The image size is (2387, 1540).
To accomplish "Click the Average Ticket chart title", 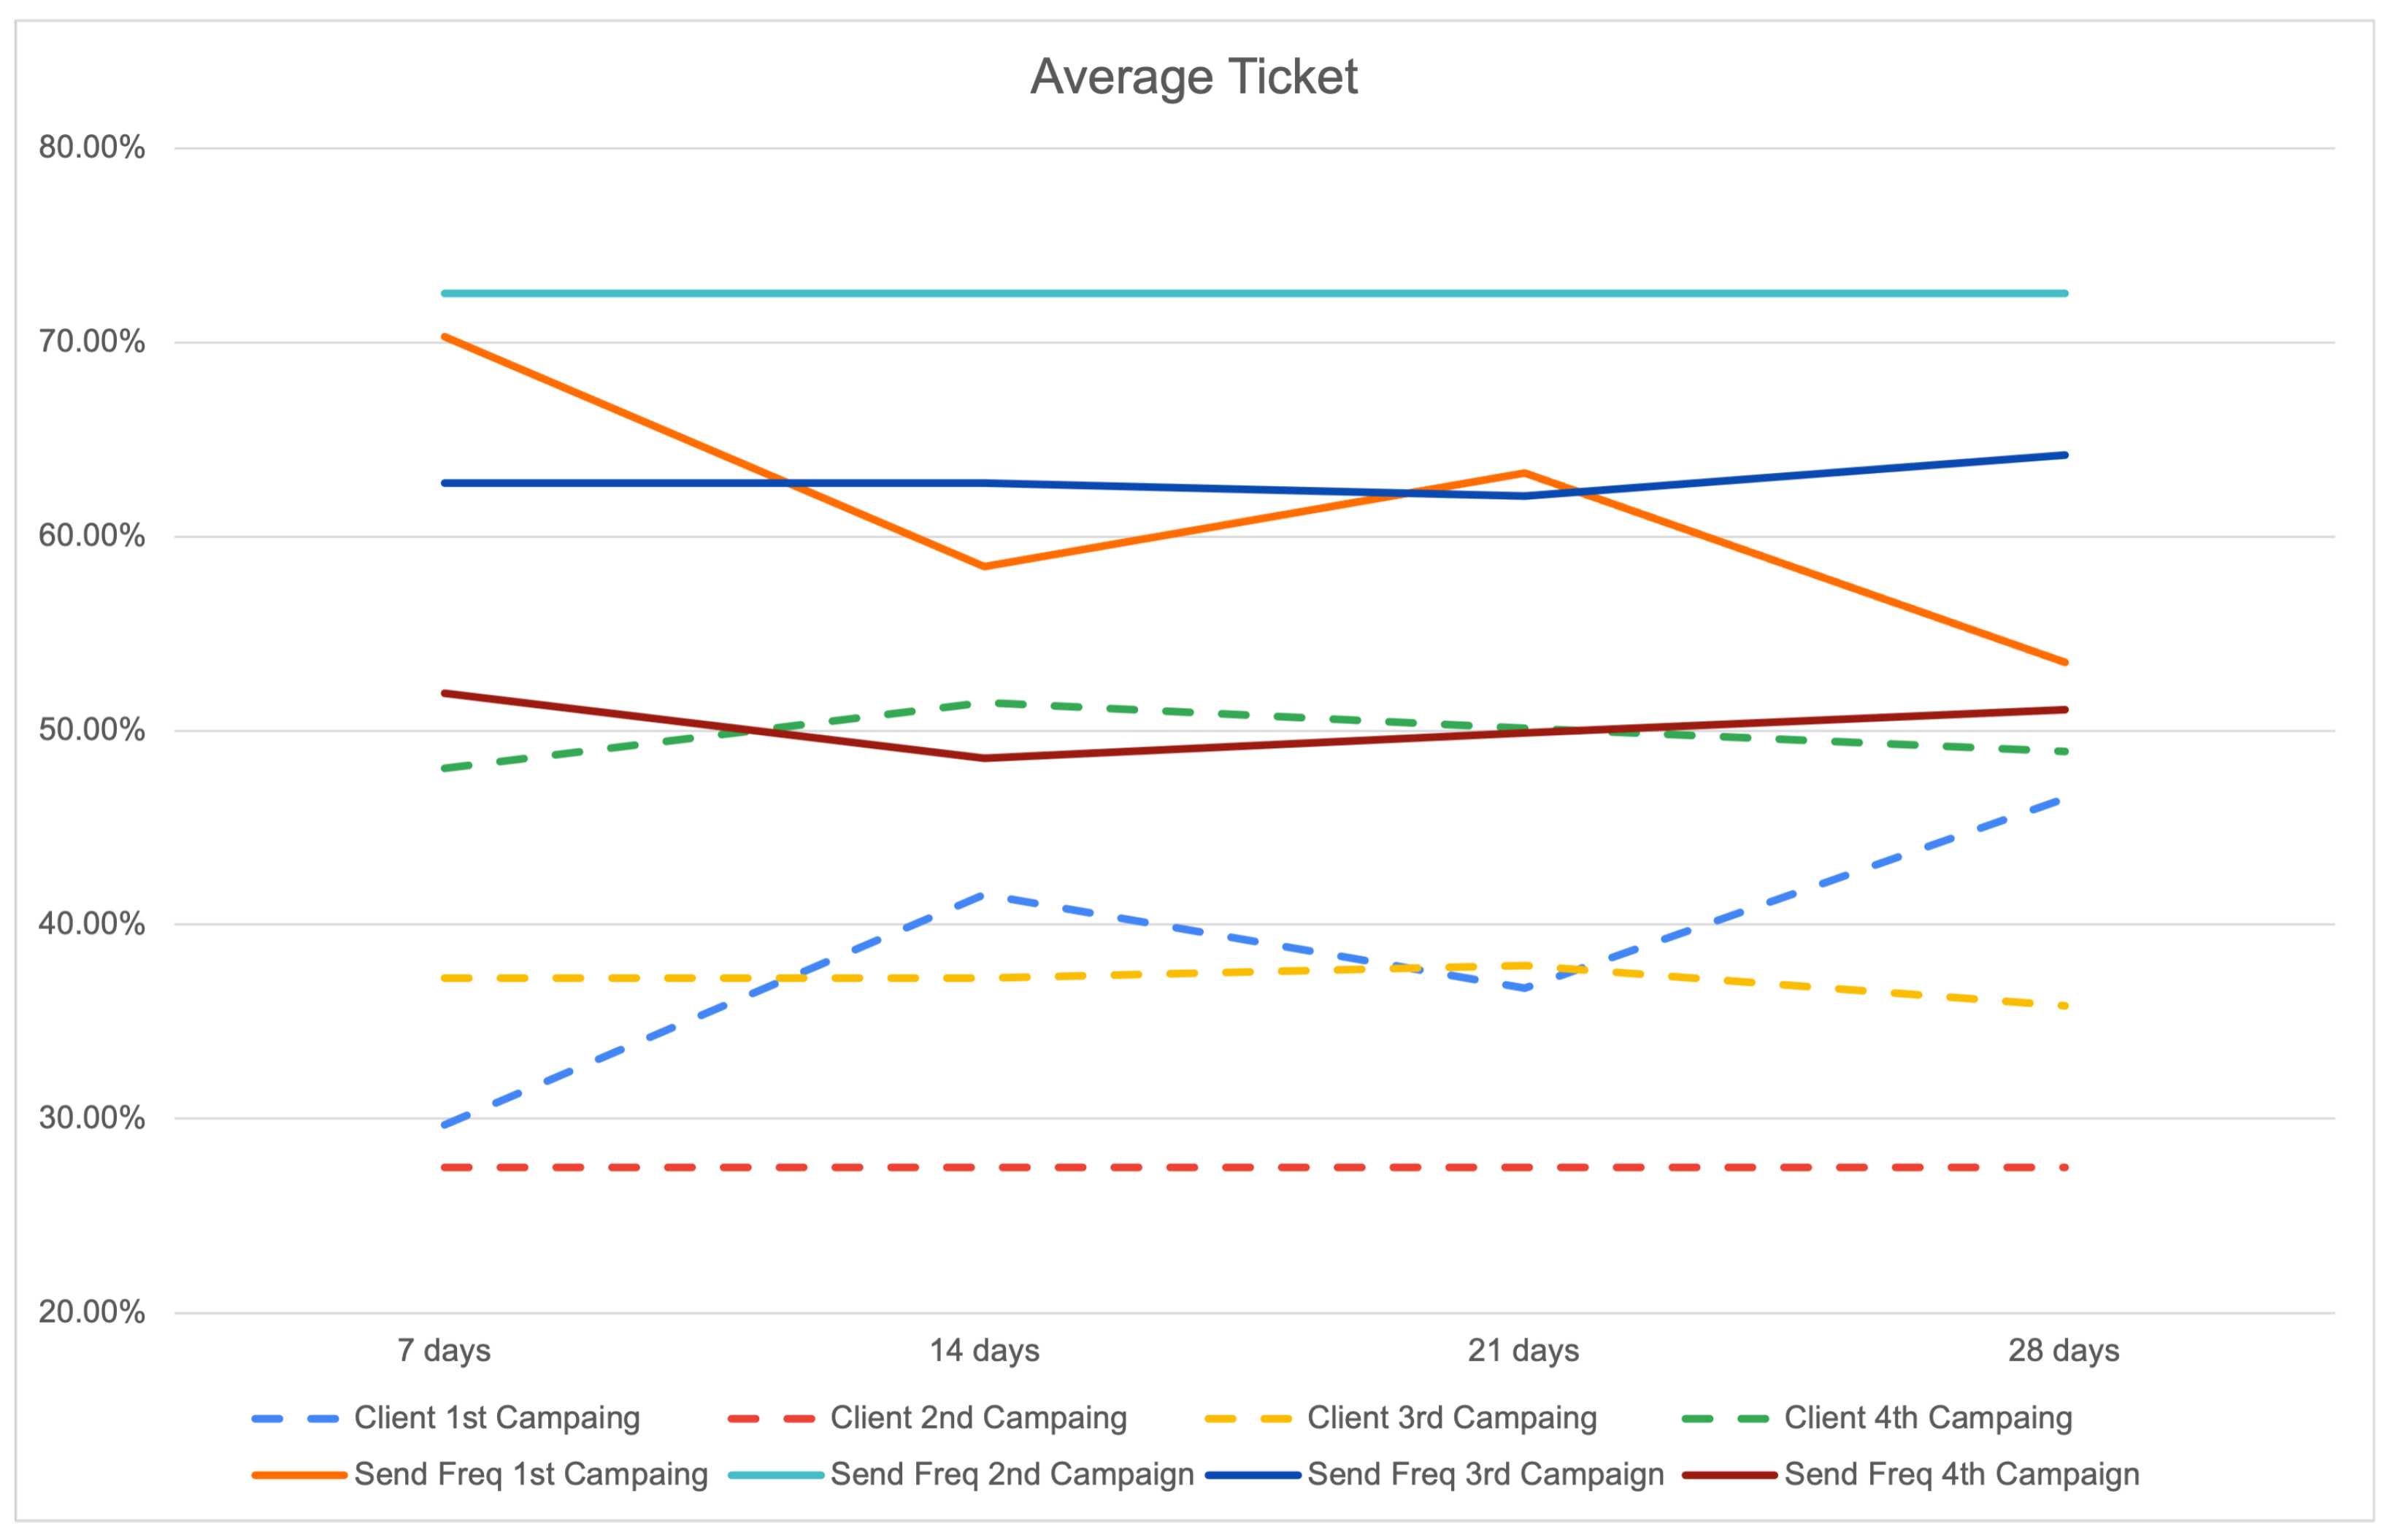I will 1193,77.
